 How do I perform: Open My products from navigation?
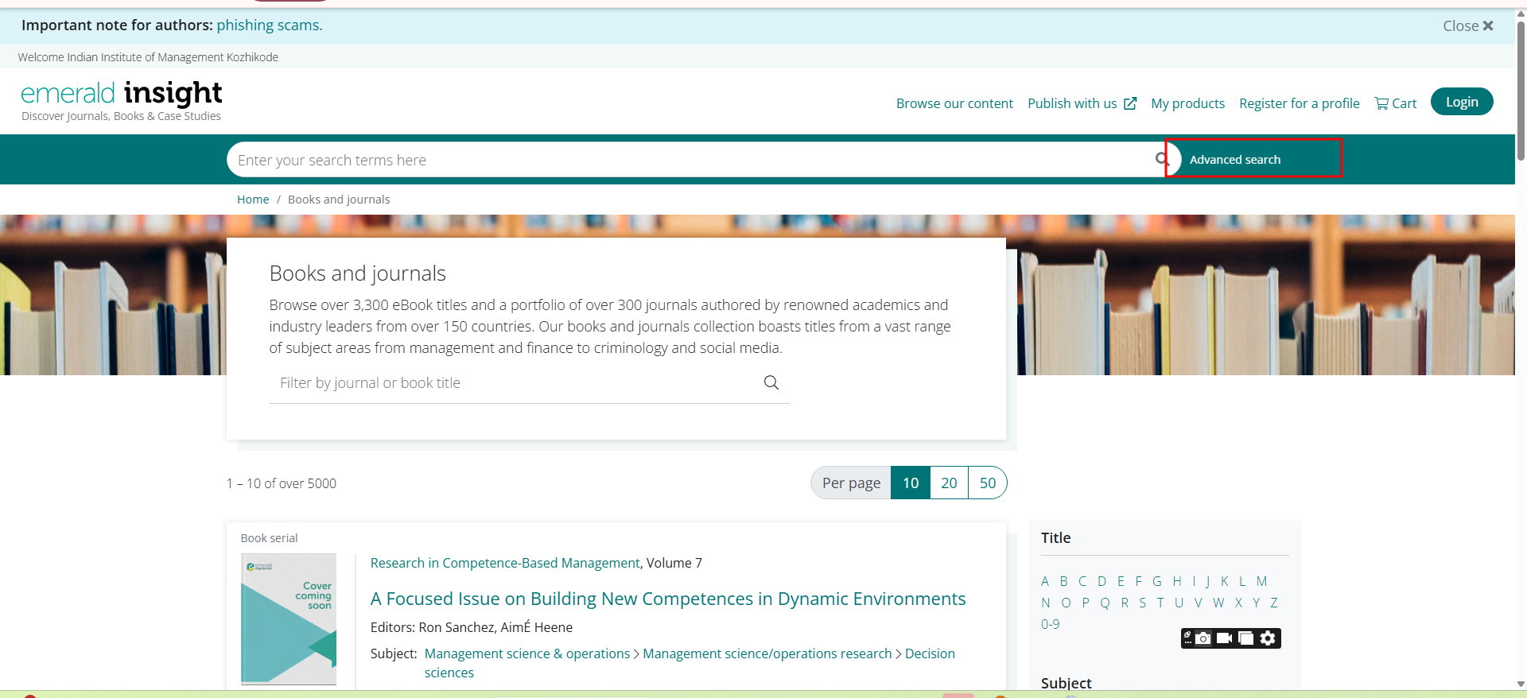1187,103
